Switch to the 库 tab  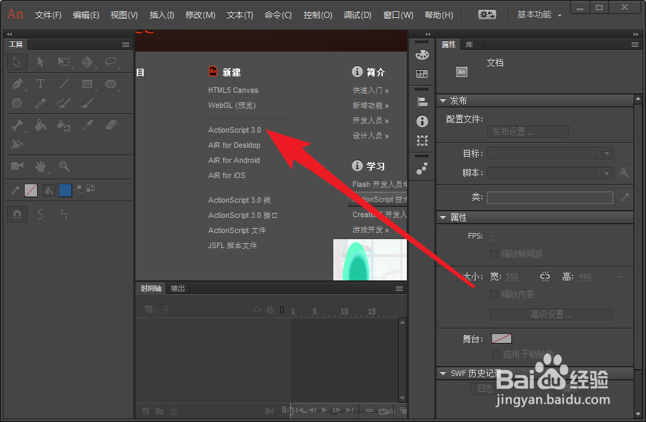(x=469, y=45)
